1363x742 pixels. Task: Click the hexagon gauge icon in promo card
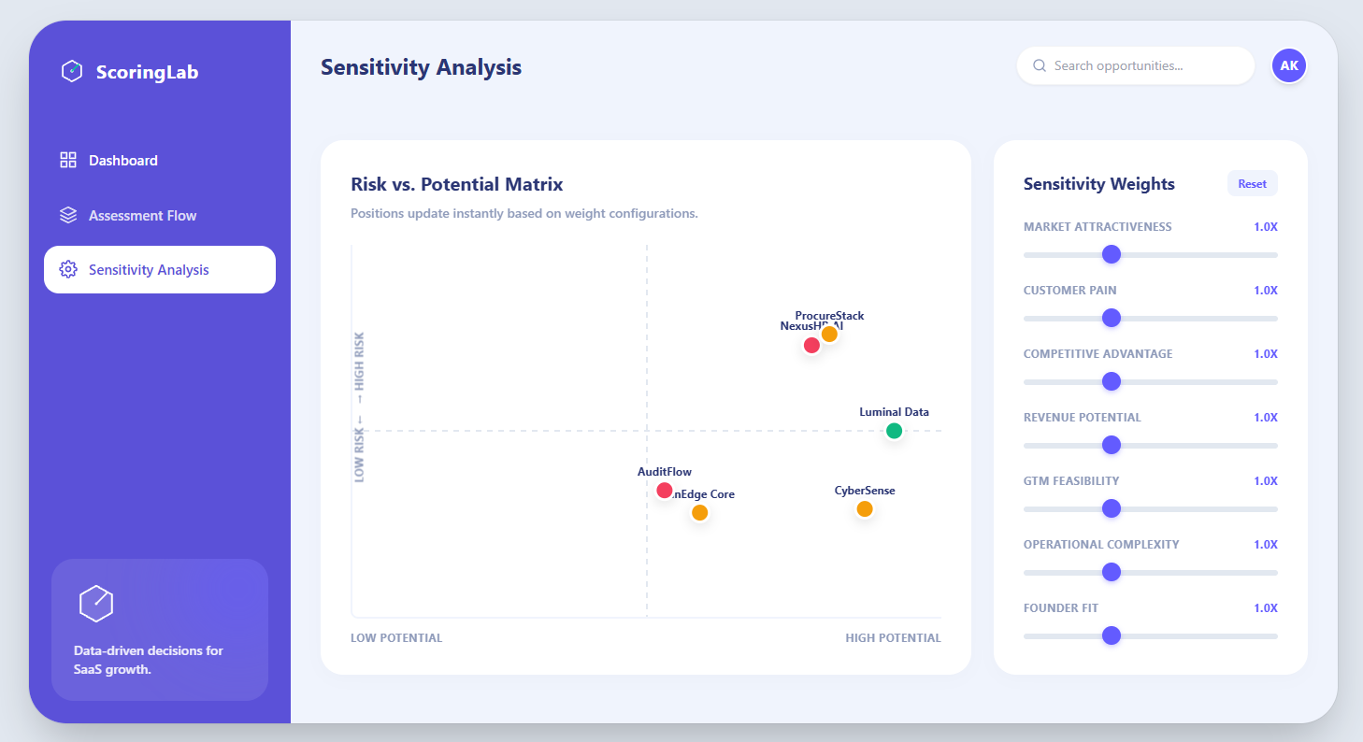coord(96,604)
